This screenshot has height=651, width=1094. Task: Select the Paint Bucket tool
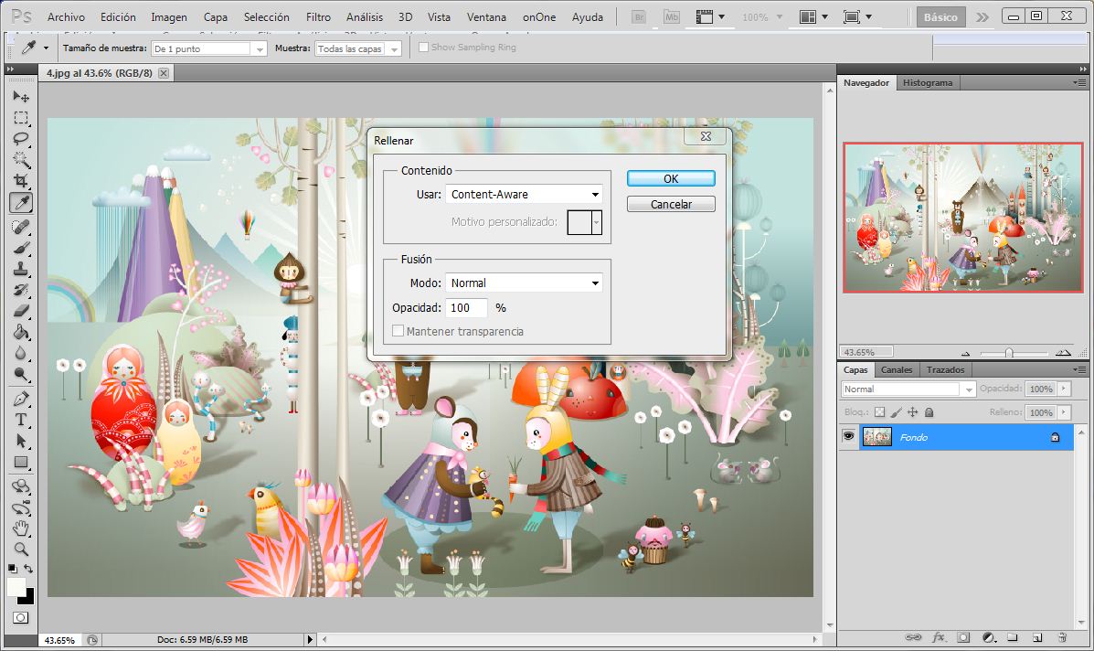[21, 331]
